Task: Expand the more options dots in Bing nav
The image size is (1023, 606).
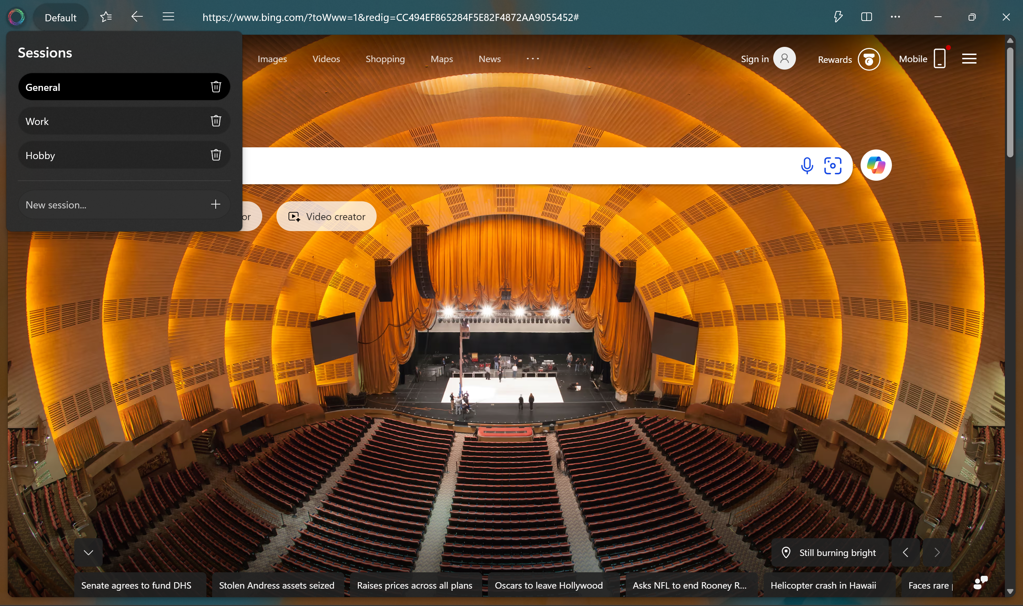Action: pos(533,58)
